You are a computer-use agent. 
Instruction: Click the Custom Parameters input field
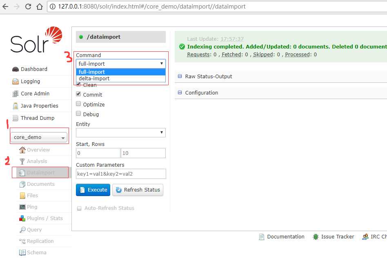(121, 174)
